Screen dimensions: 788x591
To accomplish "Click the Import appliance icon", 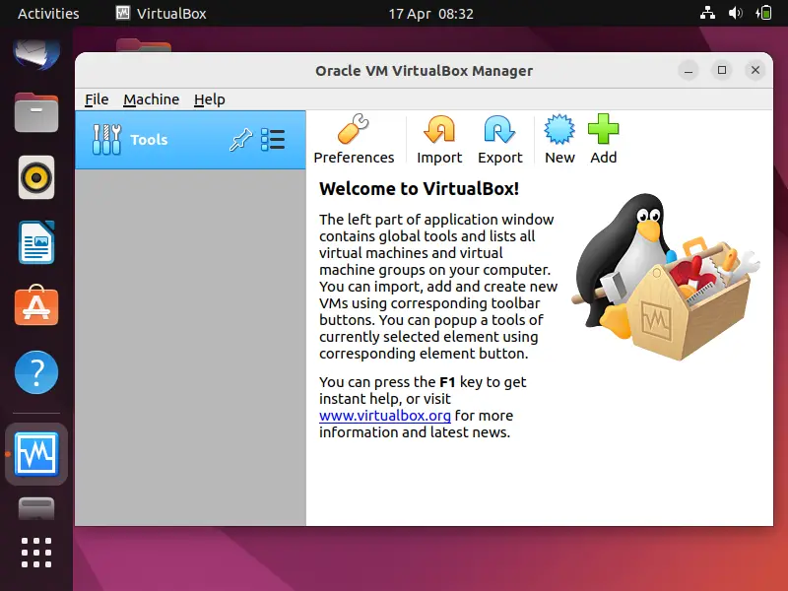I will point(439,139).
